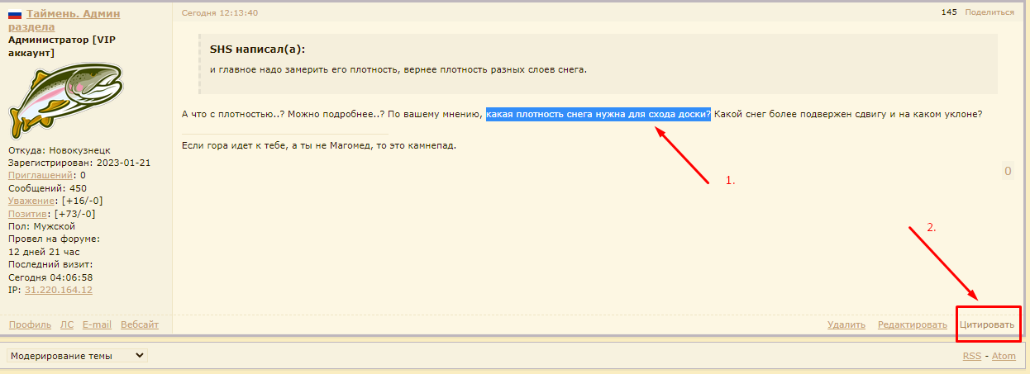This screenshot has height=374, width=1030.
Task: Click the text Сообщений: 450
Action: click(47, 188)
